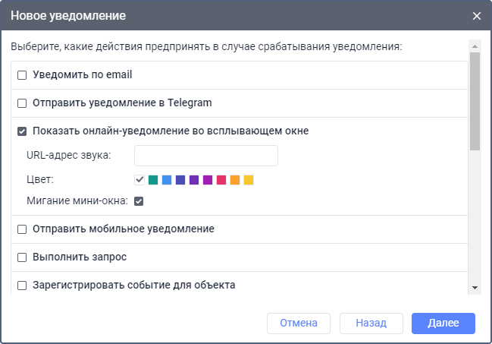The height and width of the screenshot is (344, 492).
Task: Click the scrollbar down arrow
Action: (475, 287)
